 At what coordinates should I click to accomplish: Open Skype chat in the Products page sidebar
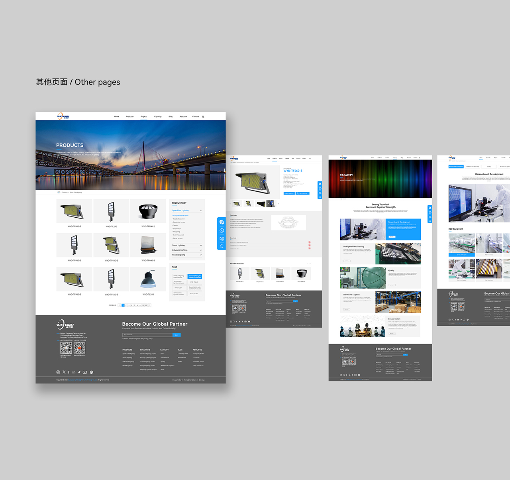click(222, 222)
